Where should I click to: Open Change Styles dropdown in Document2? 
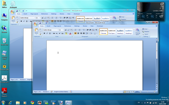tap(138, 32)
